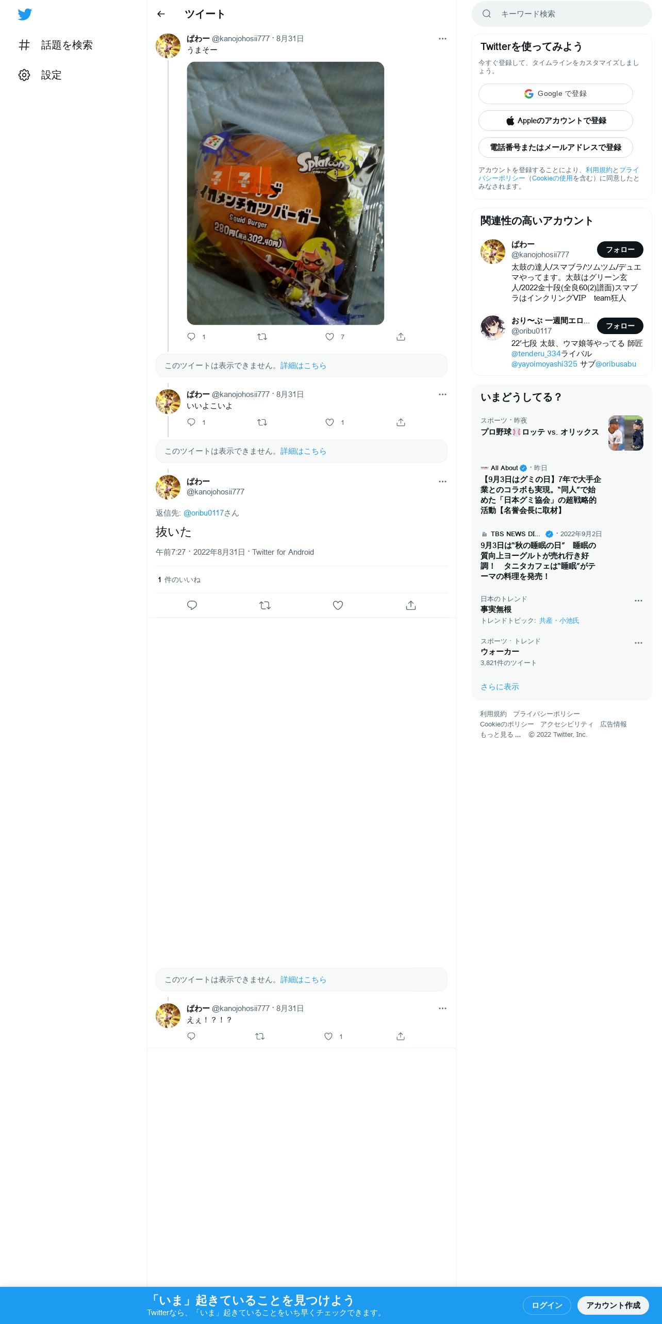Open the baseball players trend thumbnail
662x1324 pixels.
(x=625, y=433)
